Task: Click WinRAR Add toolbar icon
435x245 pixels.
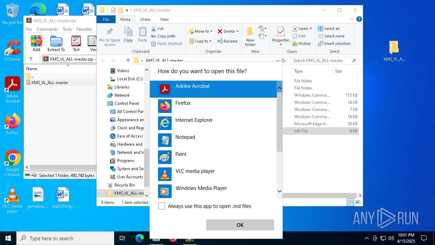Action: (36, 43)
